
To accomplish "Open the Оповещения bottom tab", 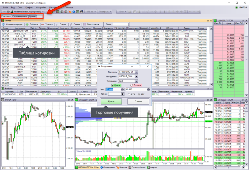I will click(x=107, y=168).
